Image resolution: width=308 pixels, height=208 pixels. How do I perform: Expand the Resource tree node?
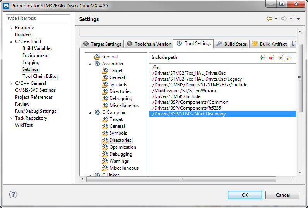[11, 28]
